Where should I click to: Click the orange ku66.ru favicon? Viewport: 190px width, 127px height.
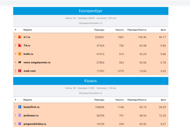pos(20,54)
